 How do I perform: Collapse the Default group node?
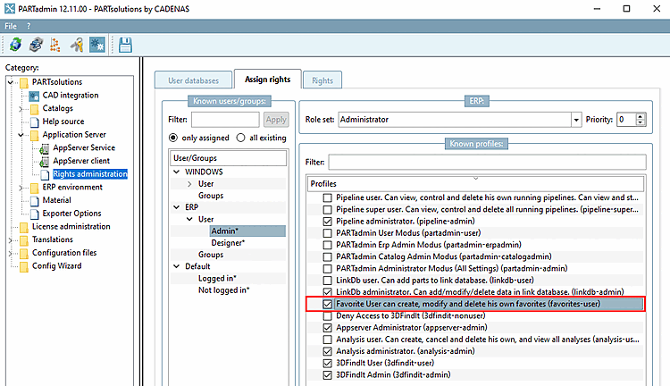(x=177, y=266)
